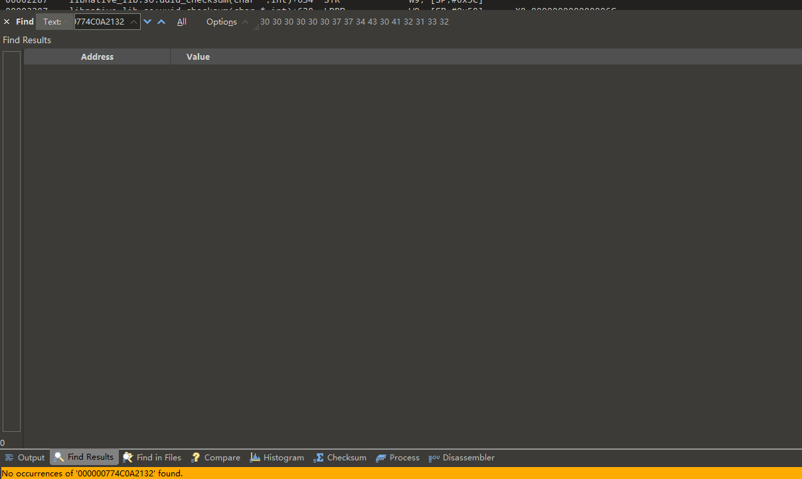The height and width of the screenshot is (479, 802).
Task: Switch to the Output tab
Action: pyautogui.click(x=25, y=458)
